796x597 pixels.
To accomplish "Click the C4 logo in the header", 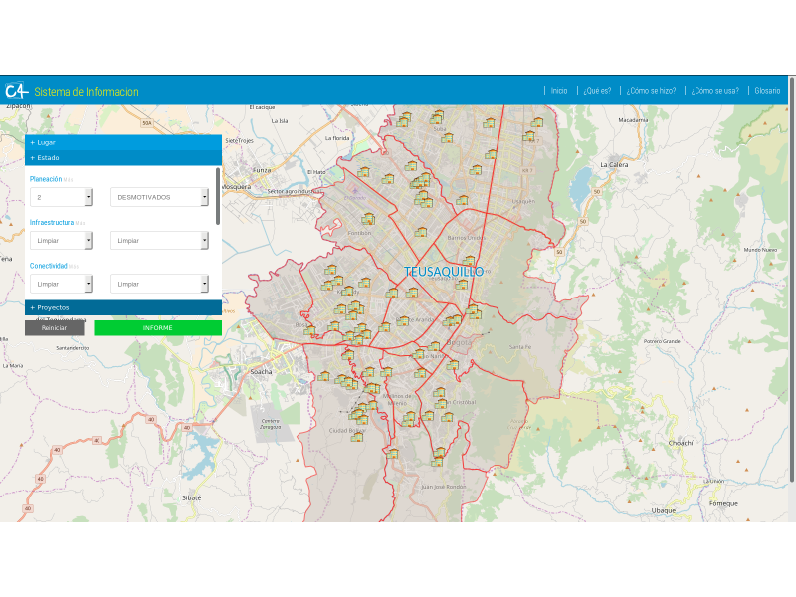I will point(15,91).
